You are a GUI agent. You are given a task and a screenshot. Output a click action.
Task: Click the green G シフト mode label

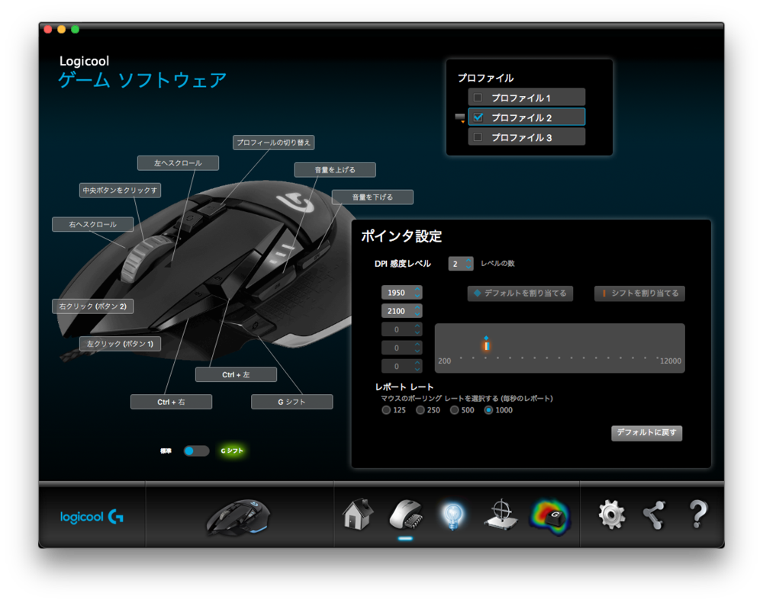232,451
